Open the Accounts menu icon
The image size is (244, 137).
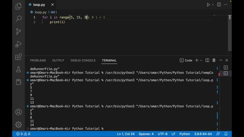(18, 112)
